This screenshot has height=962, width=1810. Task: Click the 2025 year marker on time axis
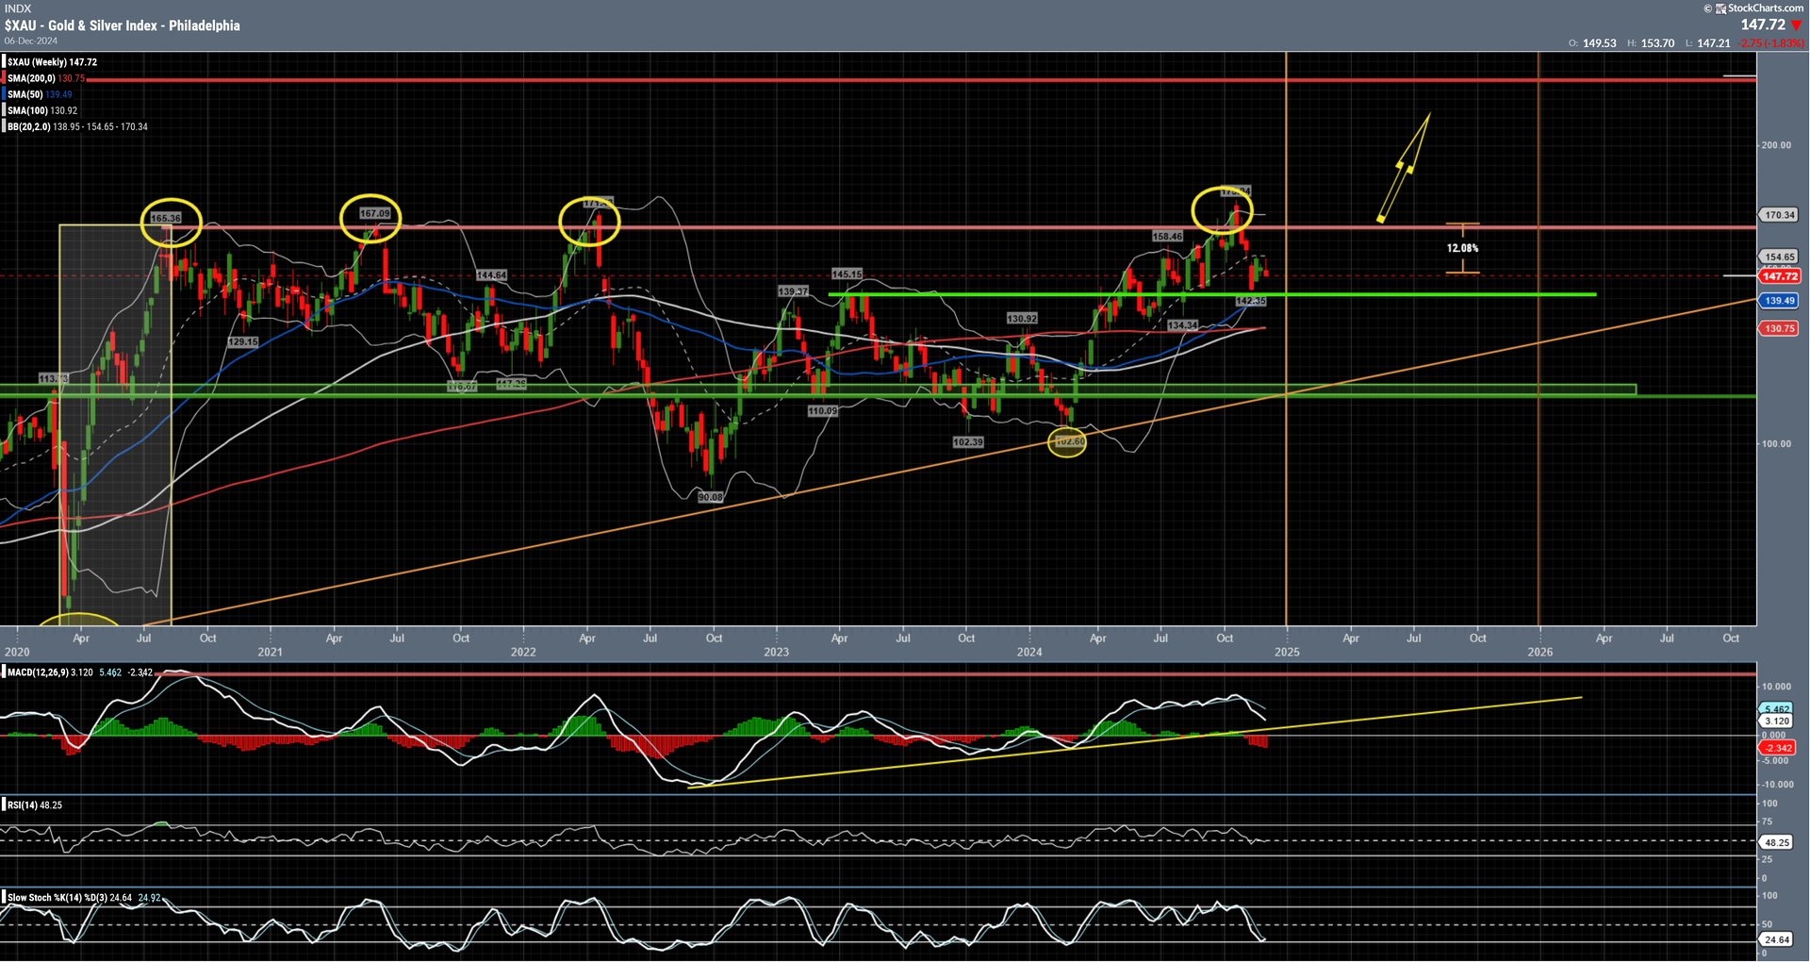point(1287,652)
